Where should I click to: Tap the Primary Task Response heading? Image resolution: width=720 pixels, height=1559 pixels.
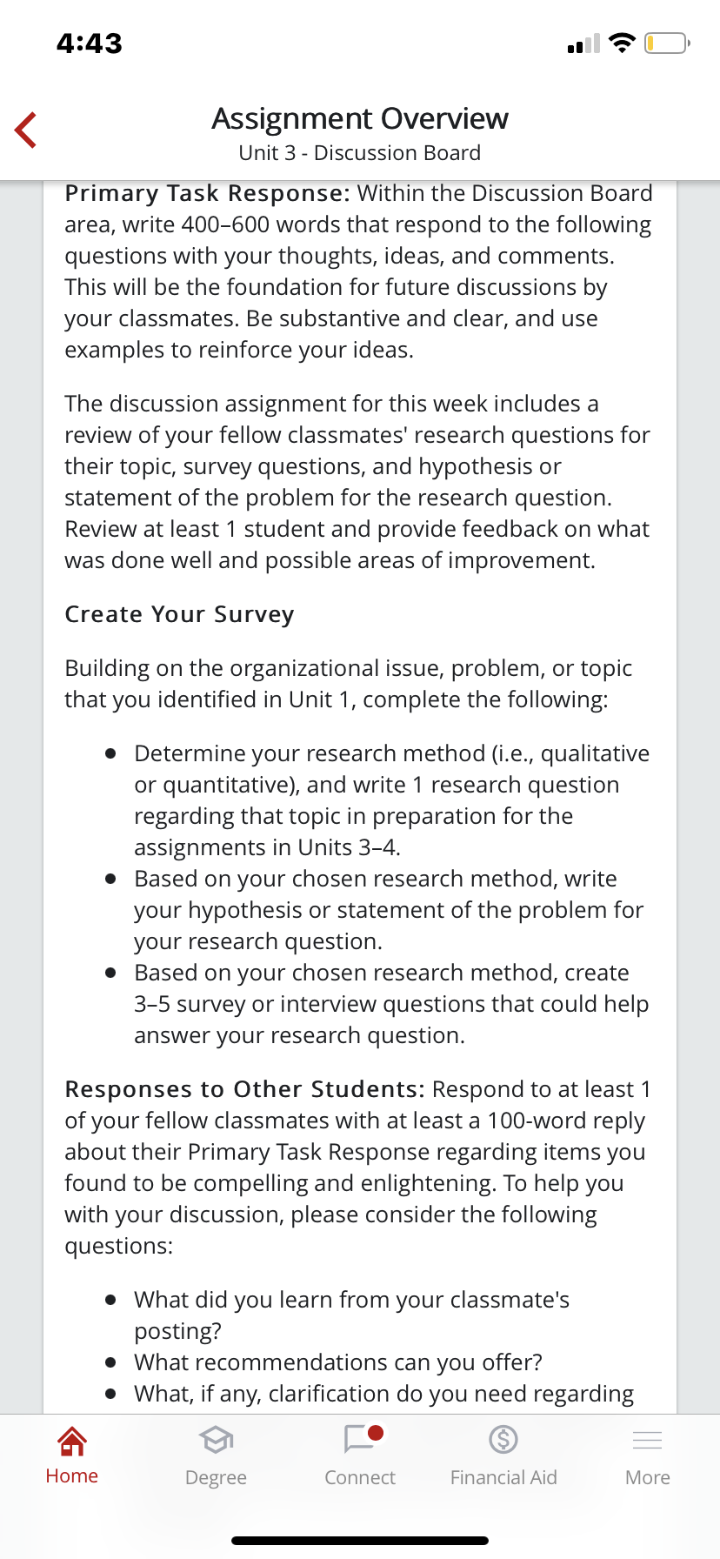[x=207, y=193]
